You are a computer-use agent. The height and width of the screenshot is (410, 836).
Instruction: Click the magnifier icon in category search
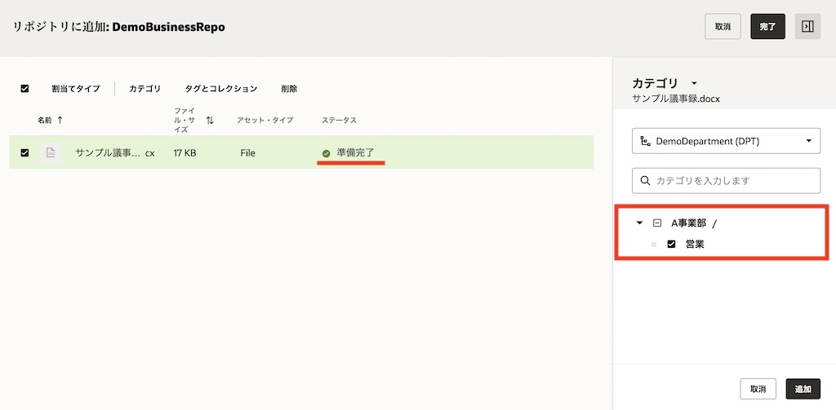[x=646, y=180]
